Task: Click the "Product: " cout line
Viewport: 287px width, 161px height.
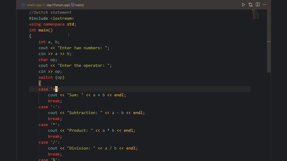Action: pyautogui.click(x=91, y=131)
